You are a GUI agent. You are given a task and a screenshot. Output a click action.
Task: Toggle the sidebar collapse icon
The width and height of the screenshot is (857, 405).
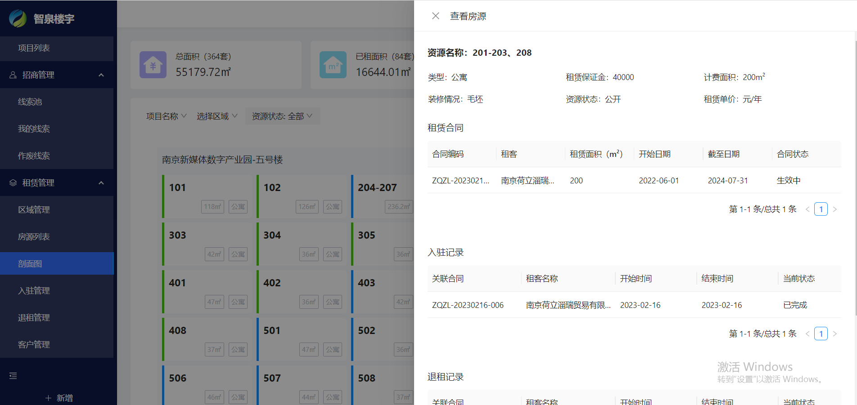(13, 376)
